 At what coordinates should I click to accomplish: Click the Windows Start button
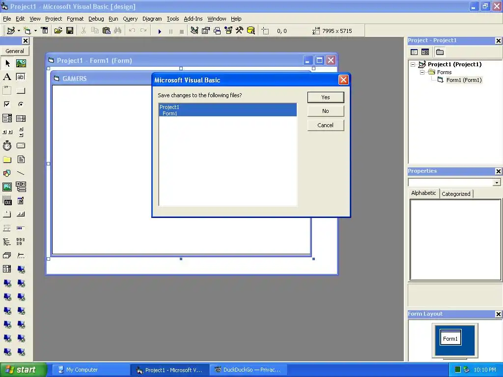tap(23, 370)
